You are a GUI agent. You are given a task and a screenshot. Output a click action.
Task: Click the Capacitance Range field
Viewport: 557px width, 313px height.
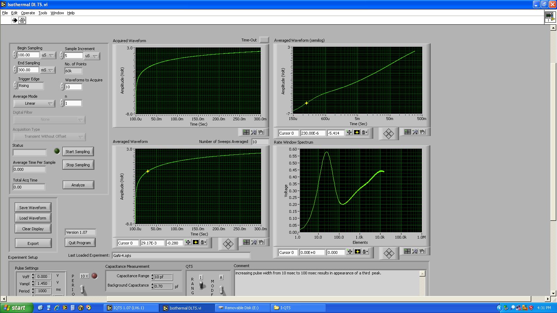[x=163, y=277]
